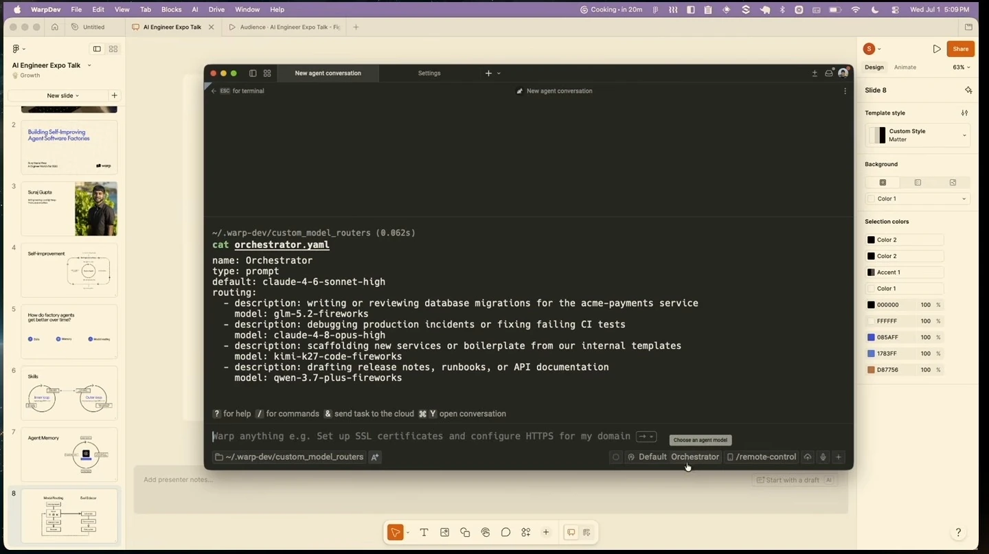Close the AI Engineer Expo Talk tab
This screenshot has height=554, width=989.
(211, 27)
